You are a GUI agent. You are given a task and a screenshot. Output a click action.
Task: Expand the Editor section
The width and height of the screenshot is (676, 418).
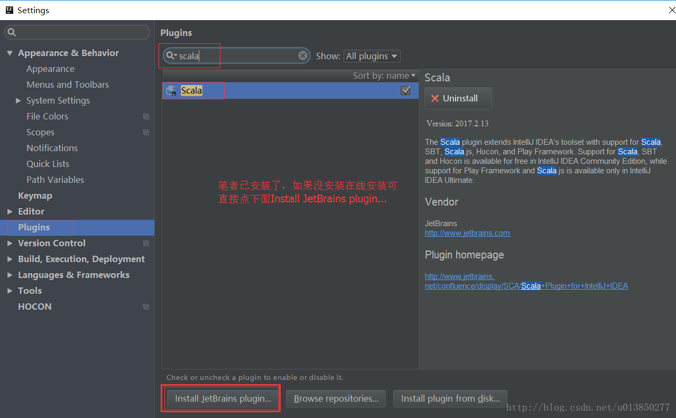coord(10,211)
